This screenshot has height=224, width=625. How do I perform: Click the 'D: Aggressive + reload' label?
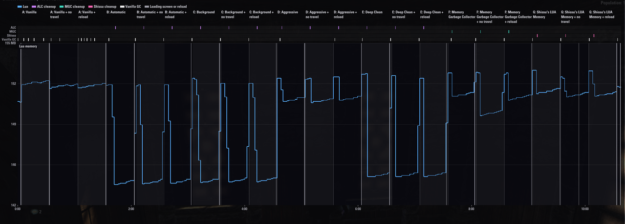tap(345, 15)
